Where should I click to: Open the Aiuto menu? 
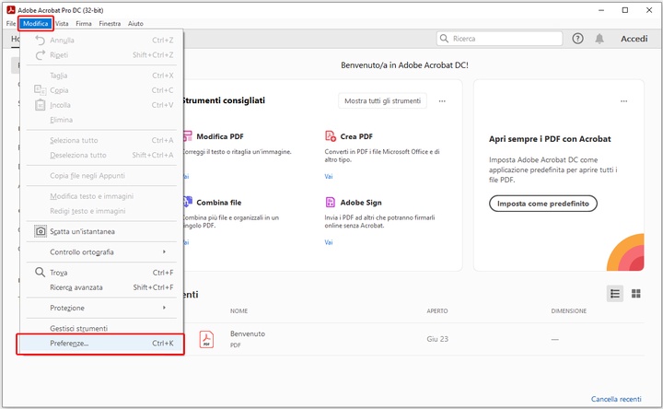coord(135,24)
